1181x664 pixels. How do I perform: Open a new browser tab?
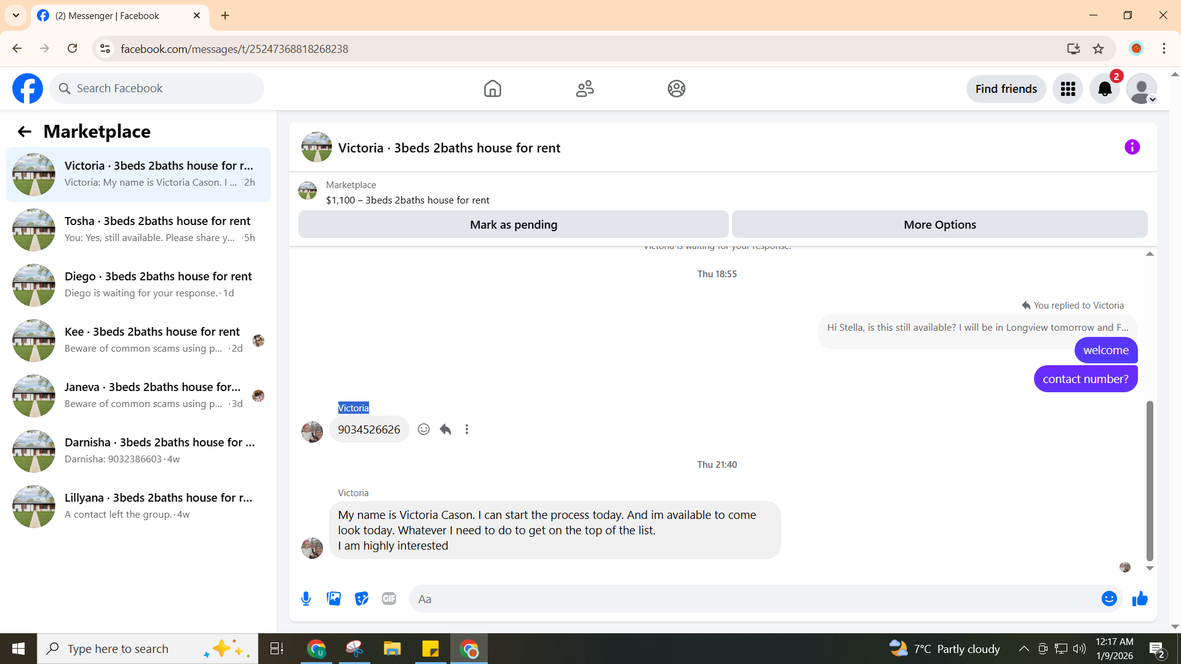point(225,15)
